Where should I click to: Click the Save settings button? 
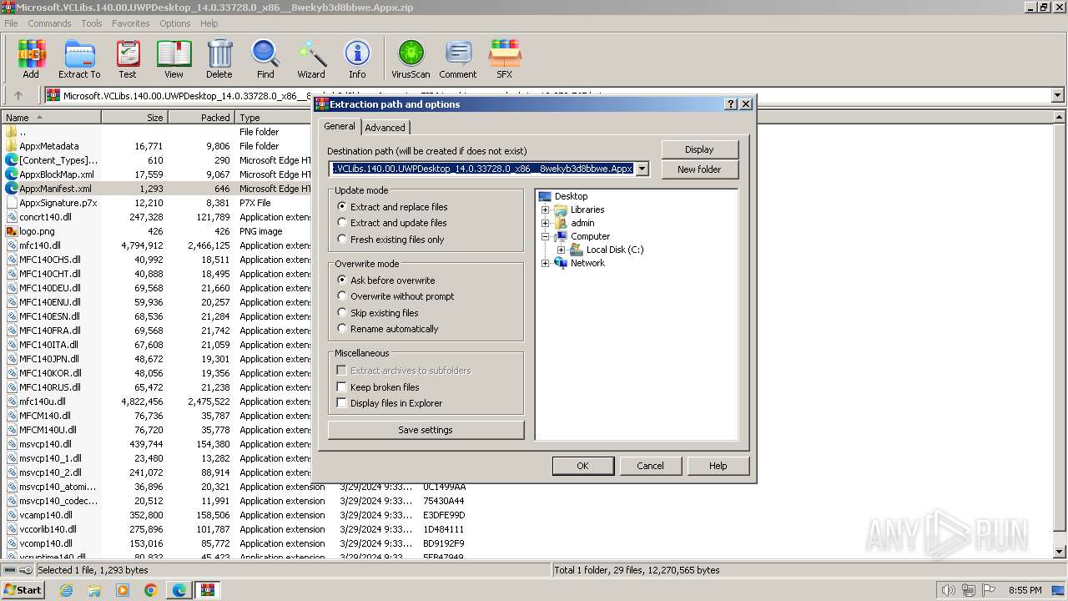426,430
